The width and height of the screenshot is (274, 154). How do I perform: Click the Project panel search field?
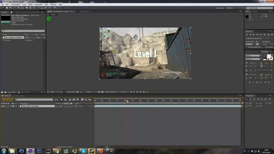(23, 31)
